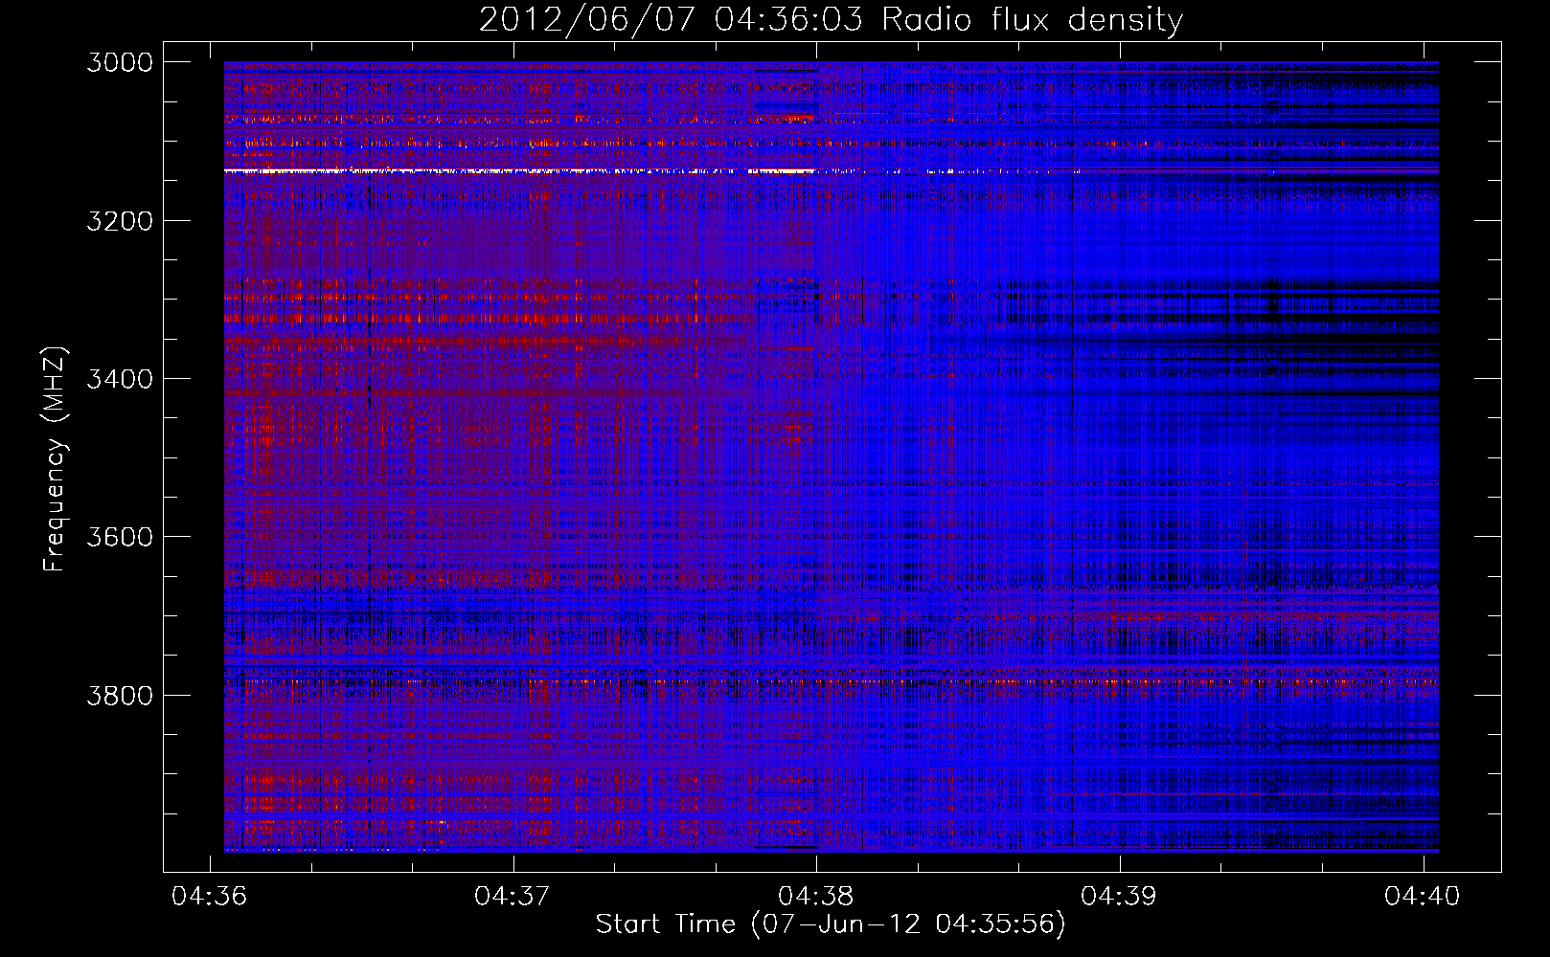Click the '04:37' time axis label

click(513, 896)
